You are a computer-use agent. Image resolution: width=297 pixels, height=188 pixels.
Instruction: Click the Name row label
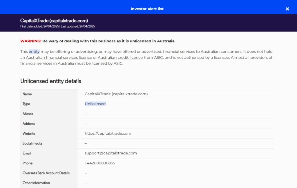tap(27, 94)
